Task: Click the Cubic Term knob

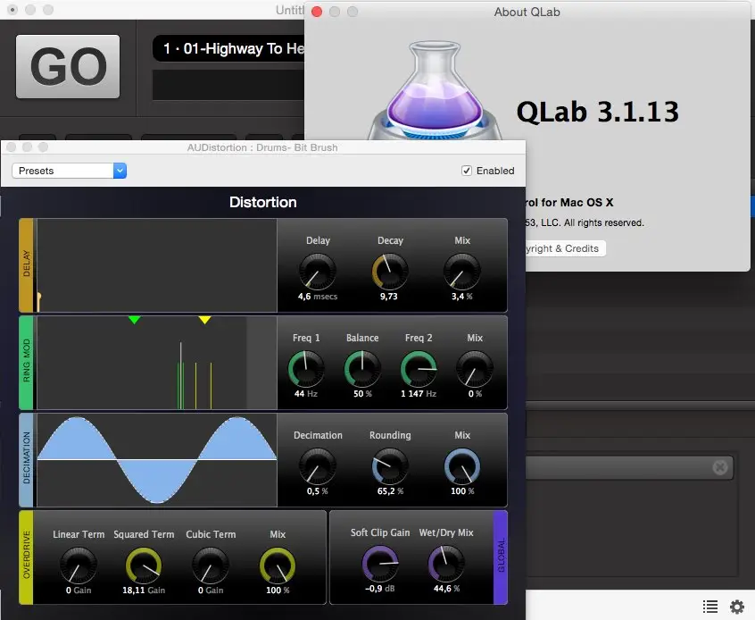Action: click(211, 566)
